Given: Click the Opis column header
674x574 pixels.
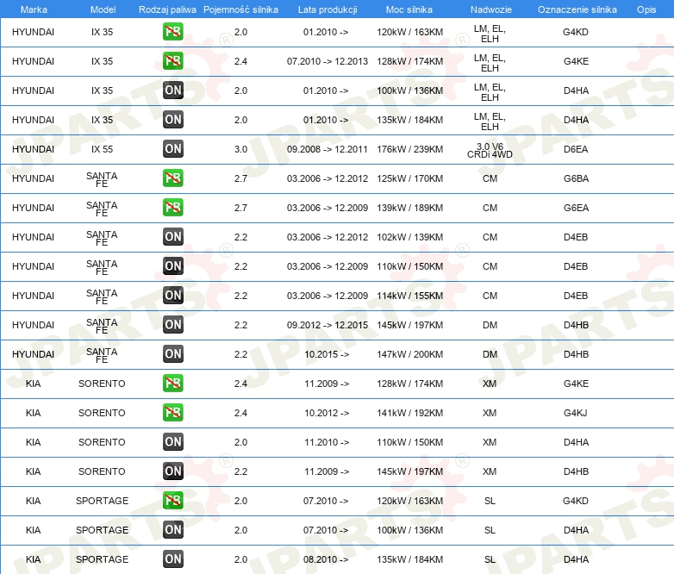Looking at the screenshot, I should [646, 9].
